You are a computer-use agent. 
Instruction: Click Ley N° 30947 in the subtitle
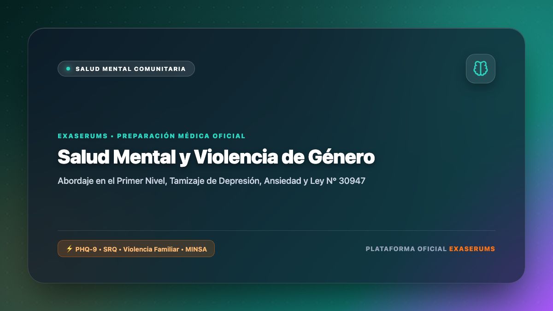coord(338,181)
